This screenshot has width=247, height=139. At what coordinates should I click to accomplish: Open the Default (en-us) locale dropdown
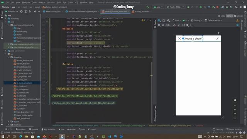(x=213, y=20)
